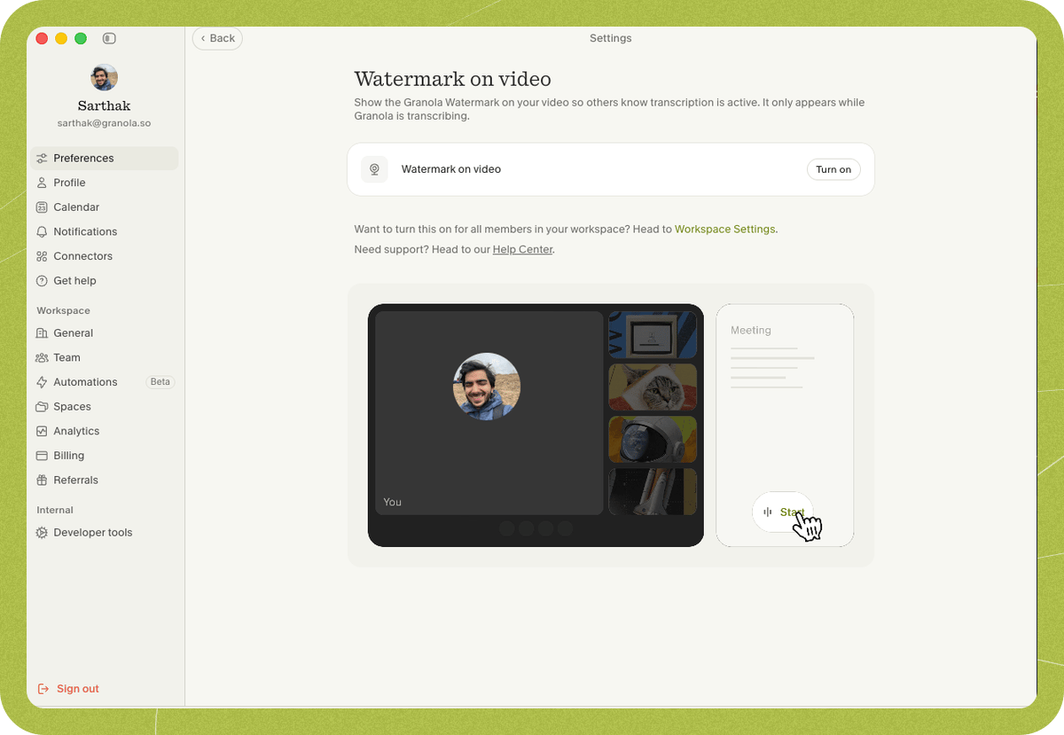Click the Internal section label

click(55, 511)
